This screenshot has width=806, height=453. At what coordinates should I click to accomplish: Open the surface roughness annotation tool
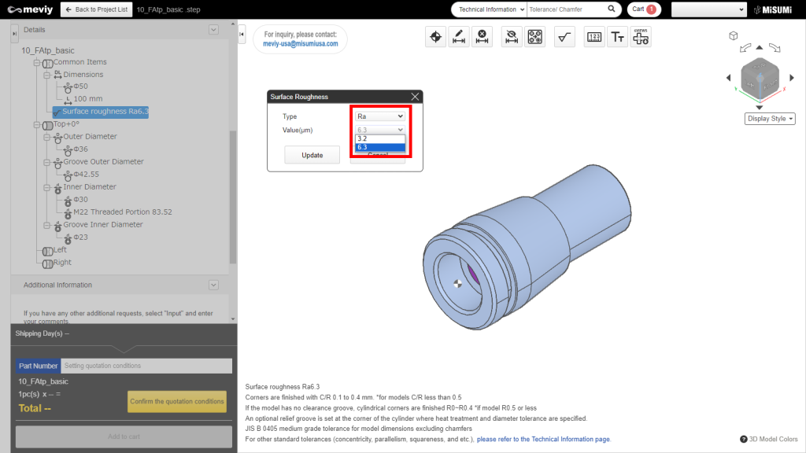pos(564,36)
